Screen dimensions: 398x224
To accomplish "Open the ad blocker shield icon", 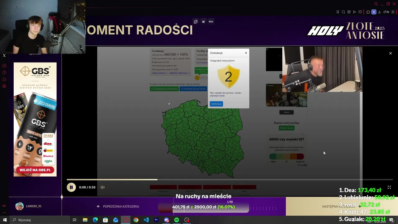I will point(349,12).
